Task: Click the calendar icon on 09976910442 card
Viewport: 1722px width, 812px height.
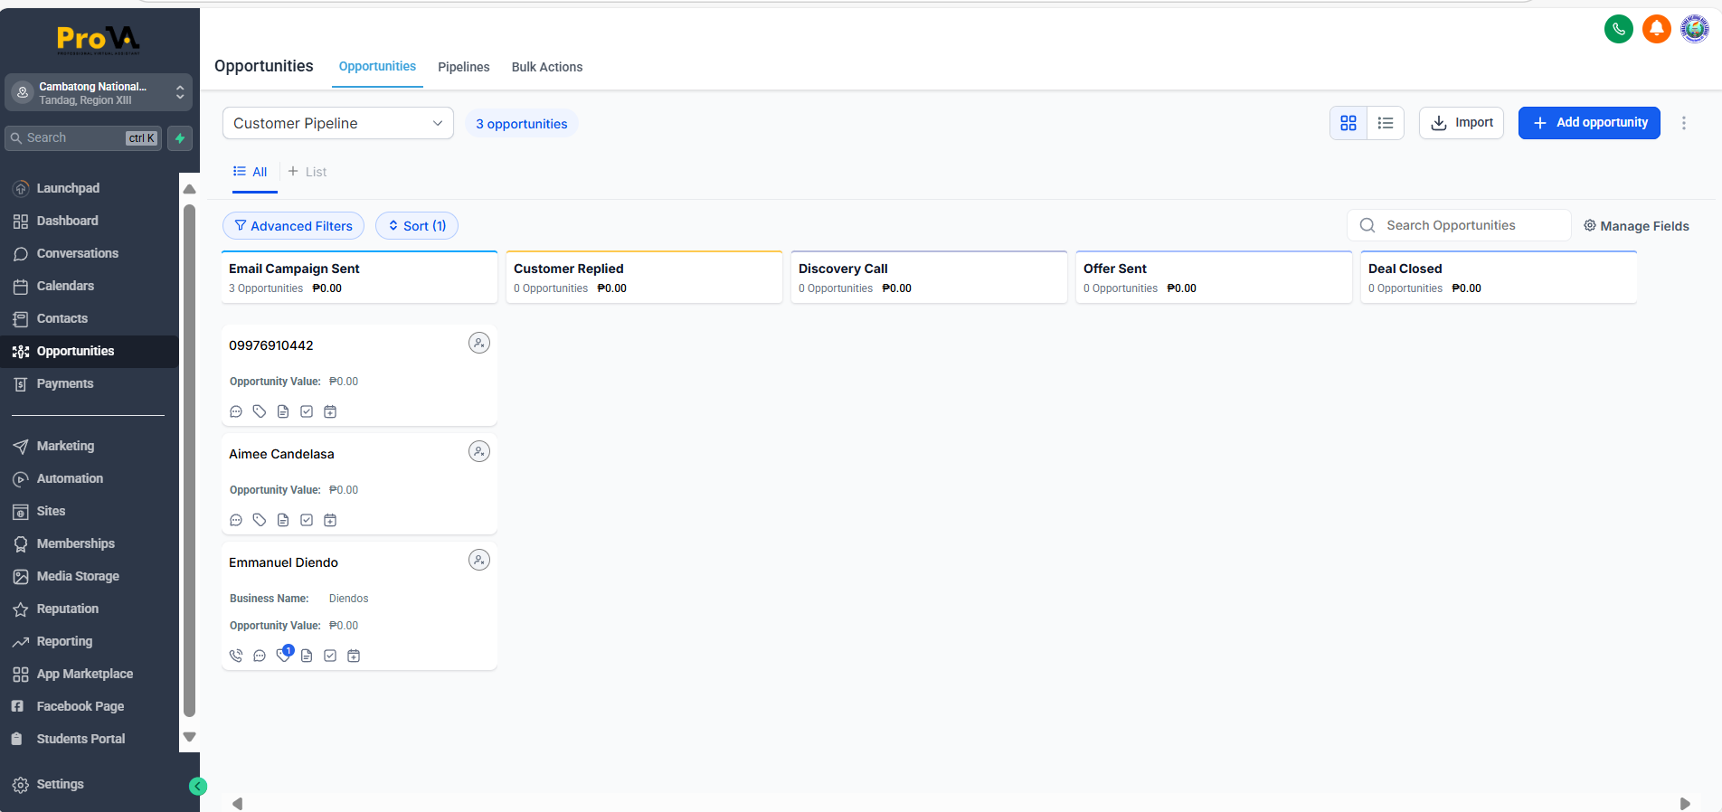Action: pos(330,411)
